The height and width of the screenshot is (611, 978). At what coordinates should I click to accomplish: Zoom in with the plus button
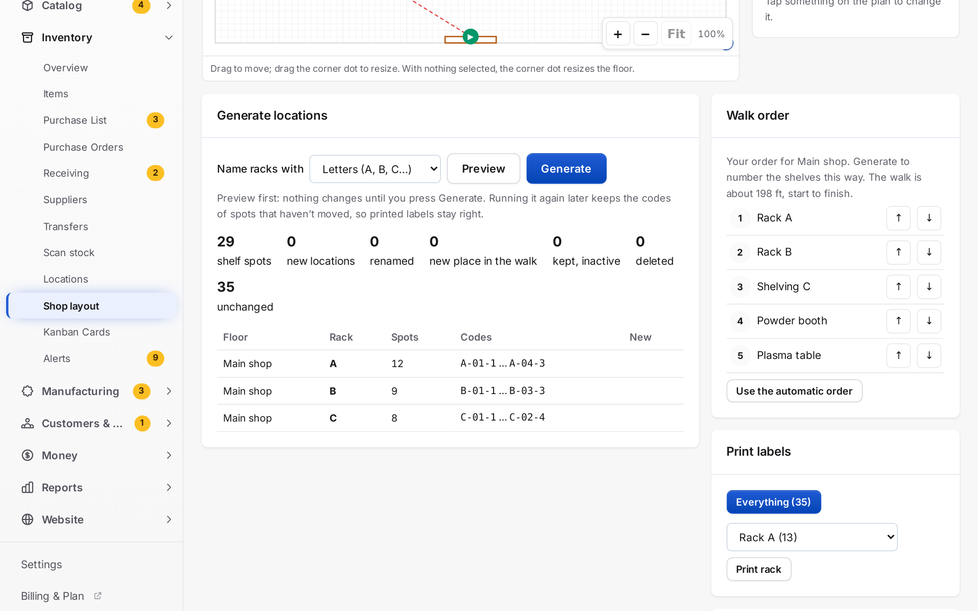coord(618,34)
